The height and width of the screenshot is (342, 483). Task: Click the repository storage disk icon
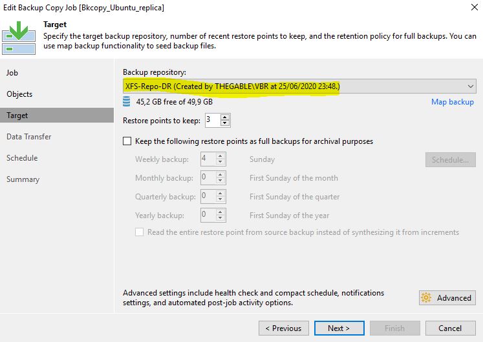[127, 102]
